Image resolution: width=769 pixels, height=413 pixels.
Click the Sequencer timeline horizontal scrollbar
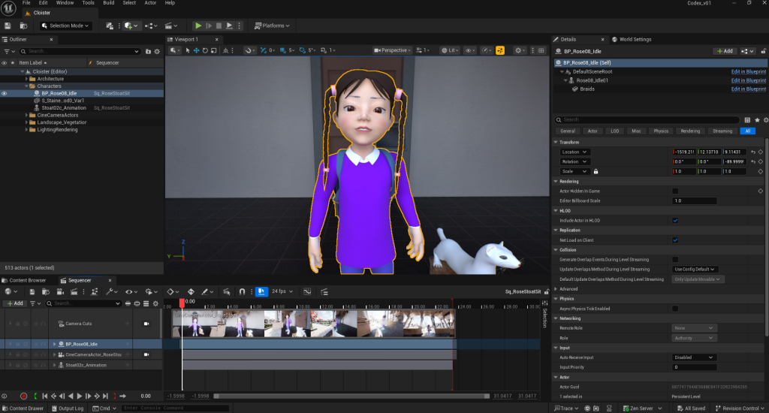(x=353, y=396)
